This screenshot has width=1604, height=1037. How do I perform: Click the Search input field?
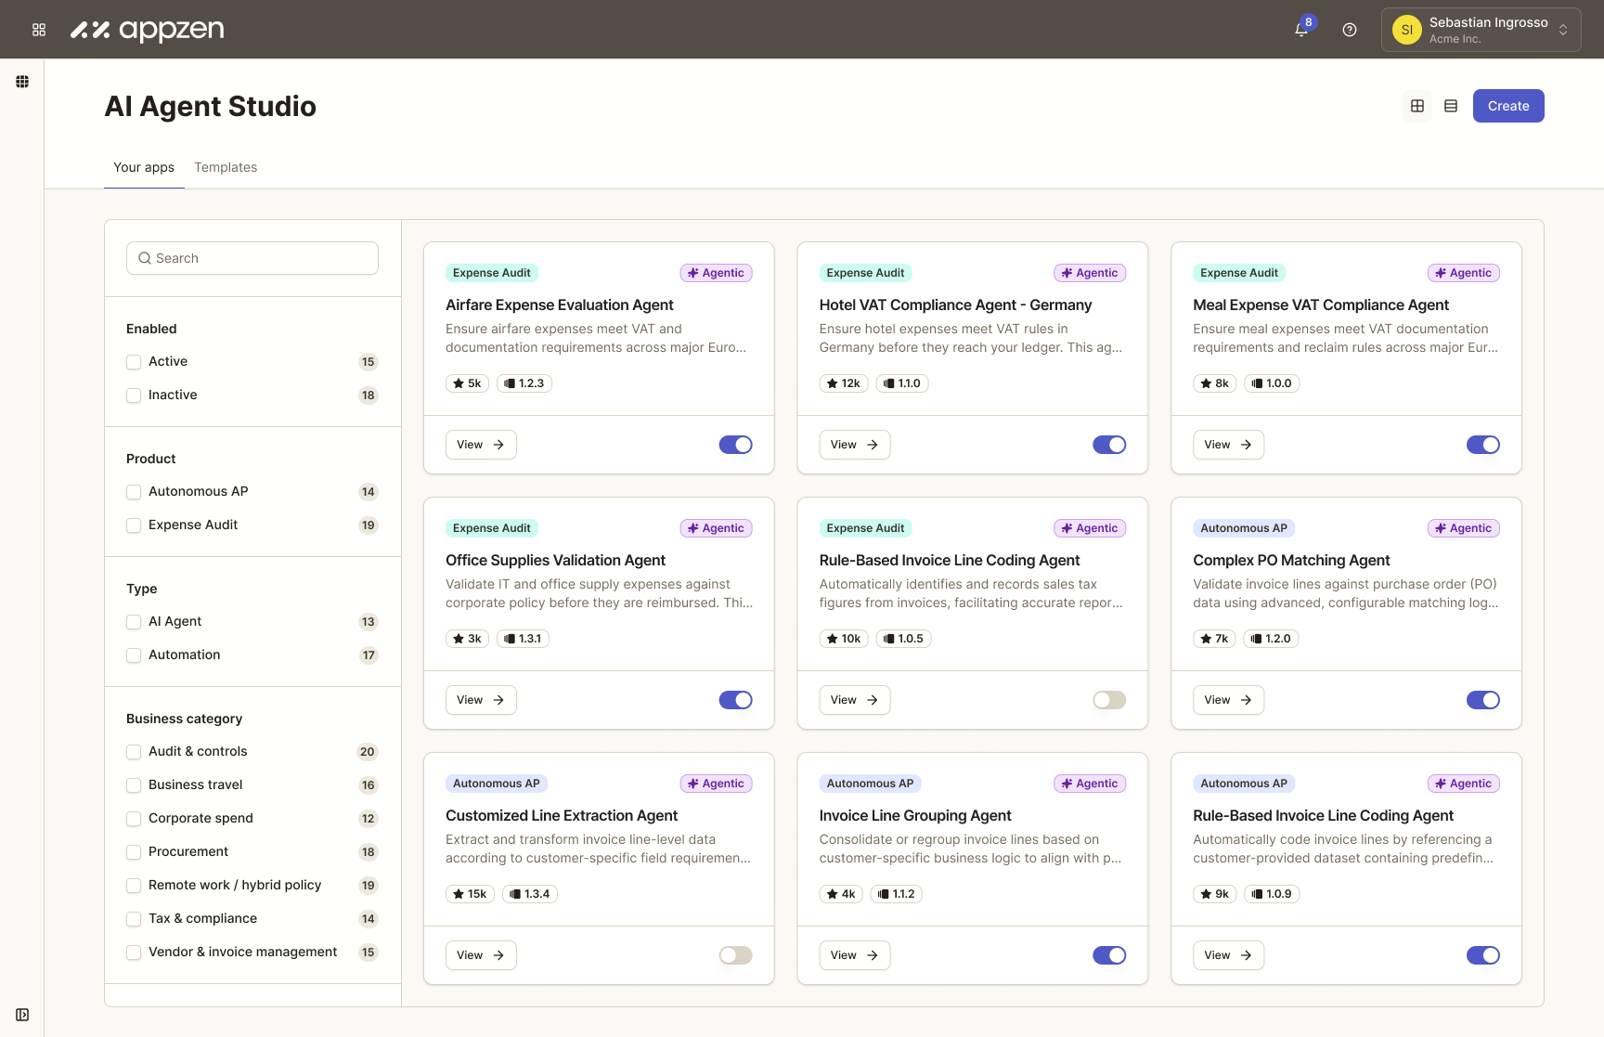pyautogui.click(x=252, y=258)
